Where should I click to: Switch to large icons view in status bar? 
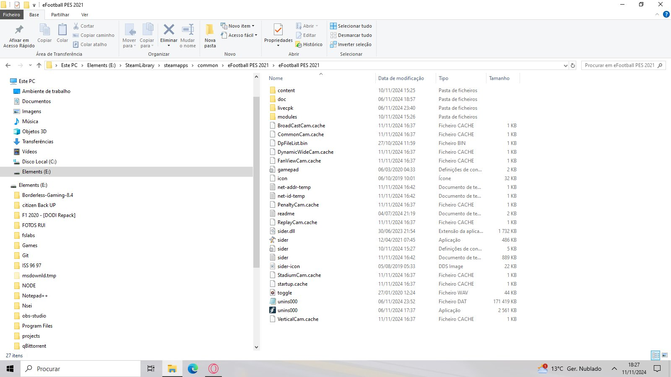pos(665,355)
